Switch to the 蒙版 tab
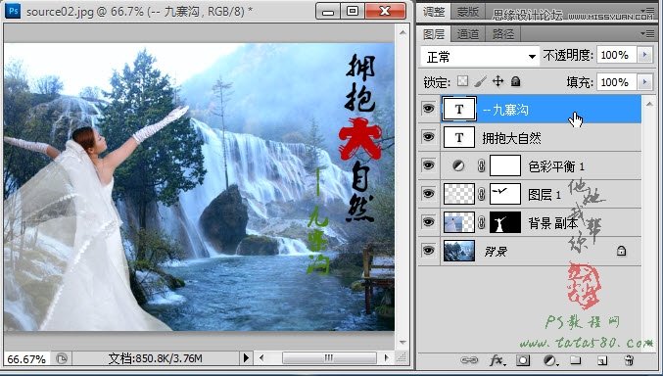The height and width of the screenshot is (376, 663). (468, 12)
